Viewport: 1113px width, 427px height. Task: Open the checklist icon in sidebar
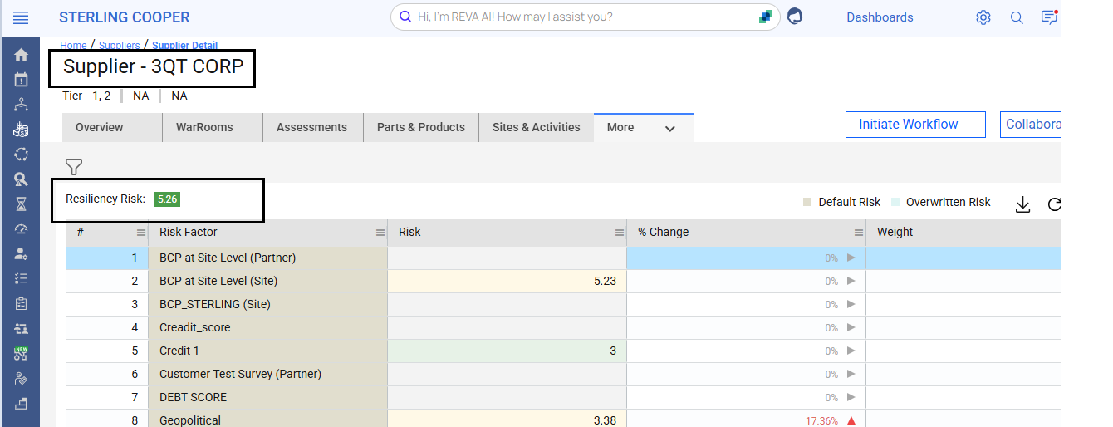pos(21,279)
